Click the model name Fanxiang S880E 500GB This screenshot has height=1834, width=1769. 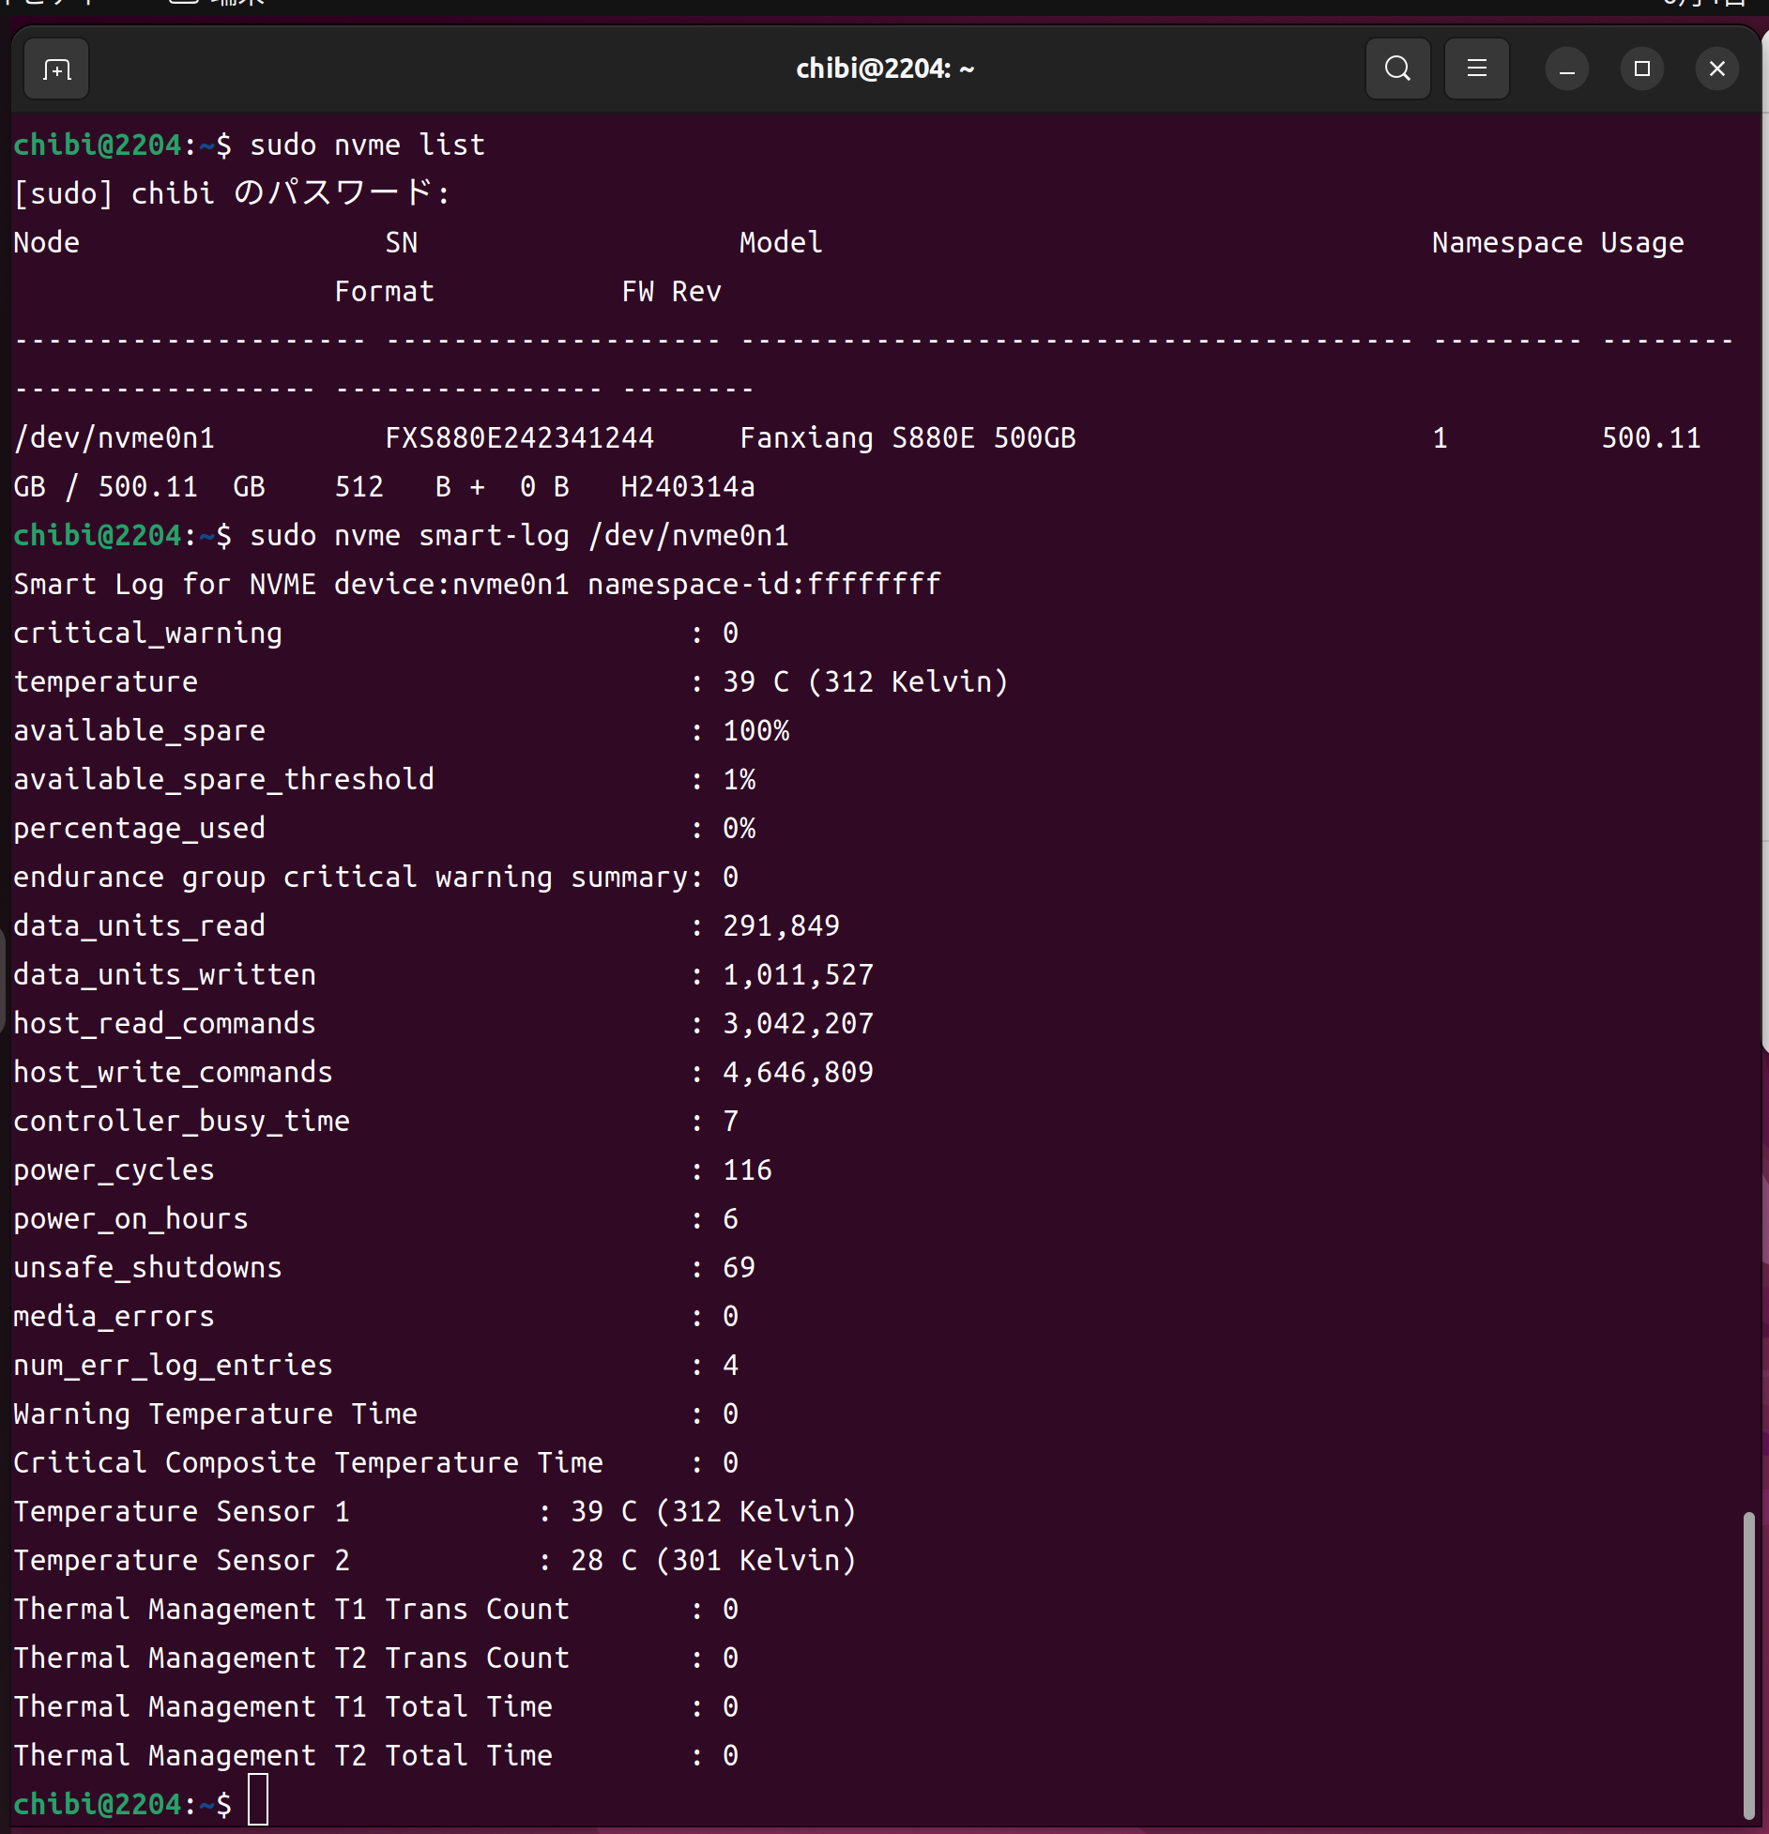[907, 438]
